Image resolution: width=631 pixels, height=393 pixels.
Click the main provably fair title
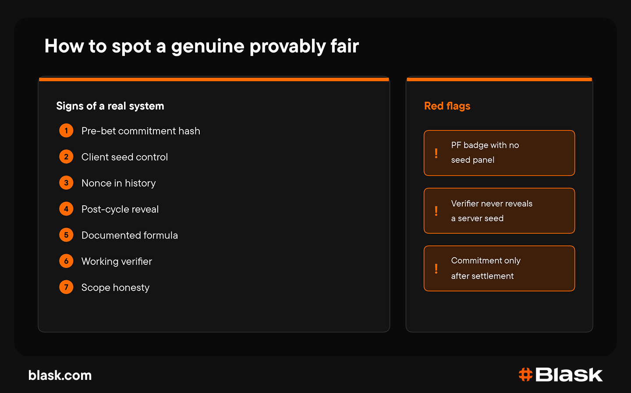tap(202, 46)
